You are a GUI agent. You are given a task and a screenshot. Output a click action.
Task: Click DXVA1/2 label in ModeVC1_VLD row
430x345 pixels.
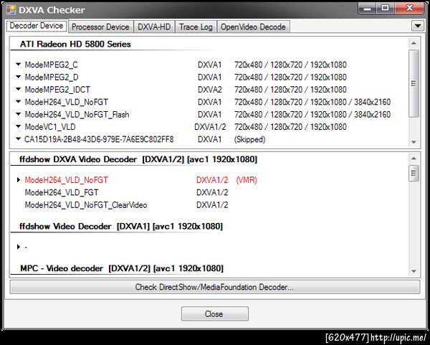[x=210, y=127]
